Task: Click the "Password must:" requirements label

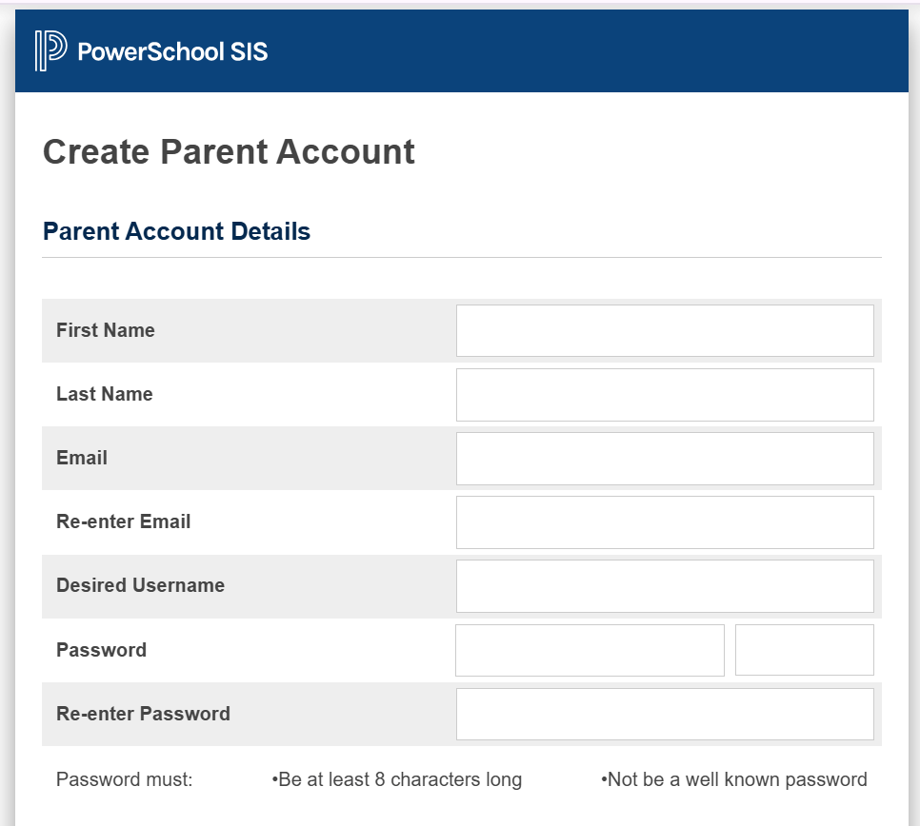Action: [x=124, y=780]
